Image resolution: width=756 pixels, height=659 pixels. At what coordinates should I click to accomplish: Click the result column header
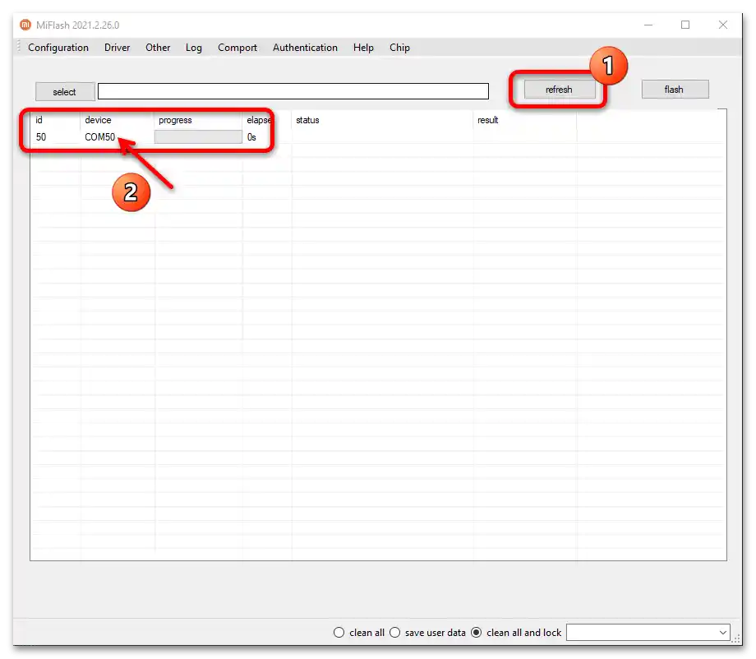point(487,120)
